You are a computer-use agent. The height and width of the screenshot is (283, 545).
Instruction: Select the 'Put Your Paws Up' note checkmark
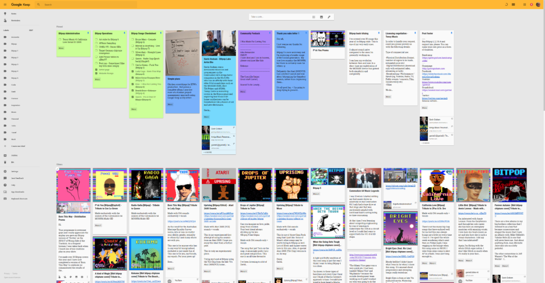[x=57, y=169]
